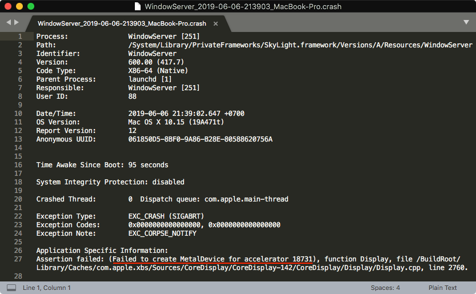Click 'X86-64 (Native)' code type value

pos(158,71)
